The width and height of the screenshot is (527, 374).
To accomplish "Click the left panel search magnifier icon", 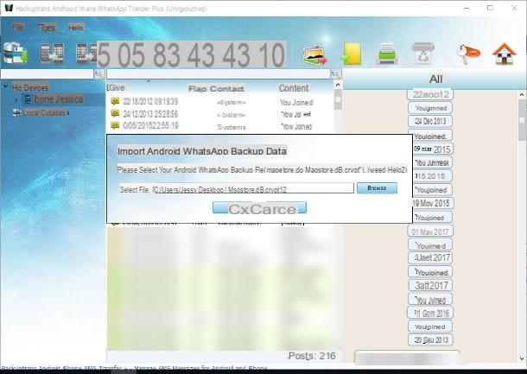I will pyautogui.click(x=99, y=74).
